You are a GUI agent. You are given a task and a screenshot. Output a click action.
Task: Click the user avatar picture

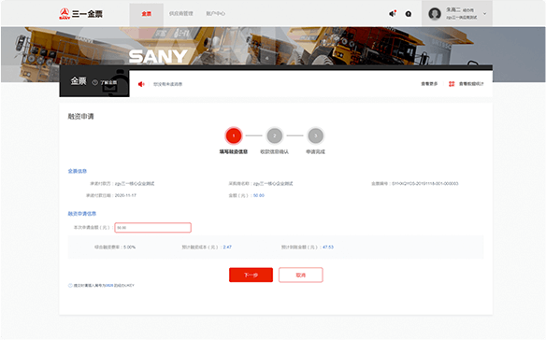[435, 14]
